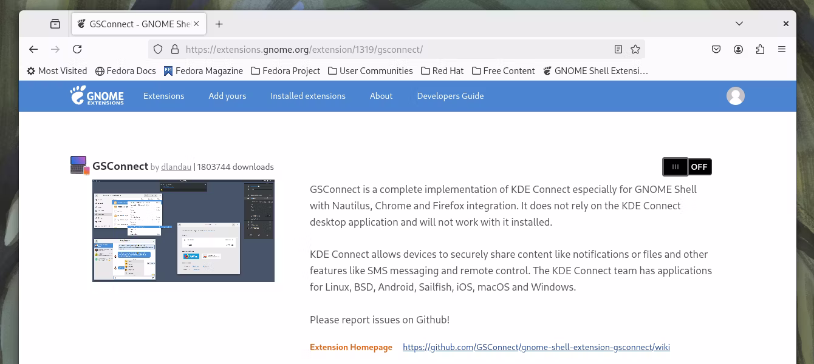Open the Fedora Magazine bookmark
Screen dimensions: 814x364
click(x=203, y=71)
